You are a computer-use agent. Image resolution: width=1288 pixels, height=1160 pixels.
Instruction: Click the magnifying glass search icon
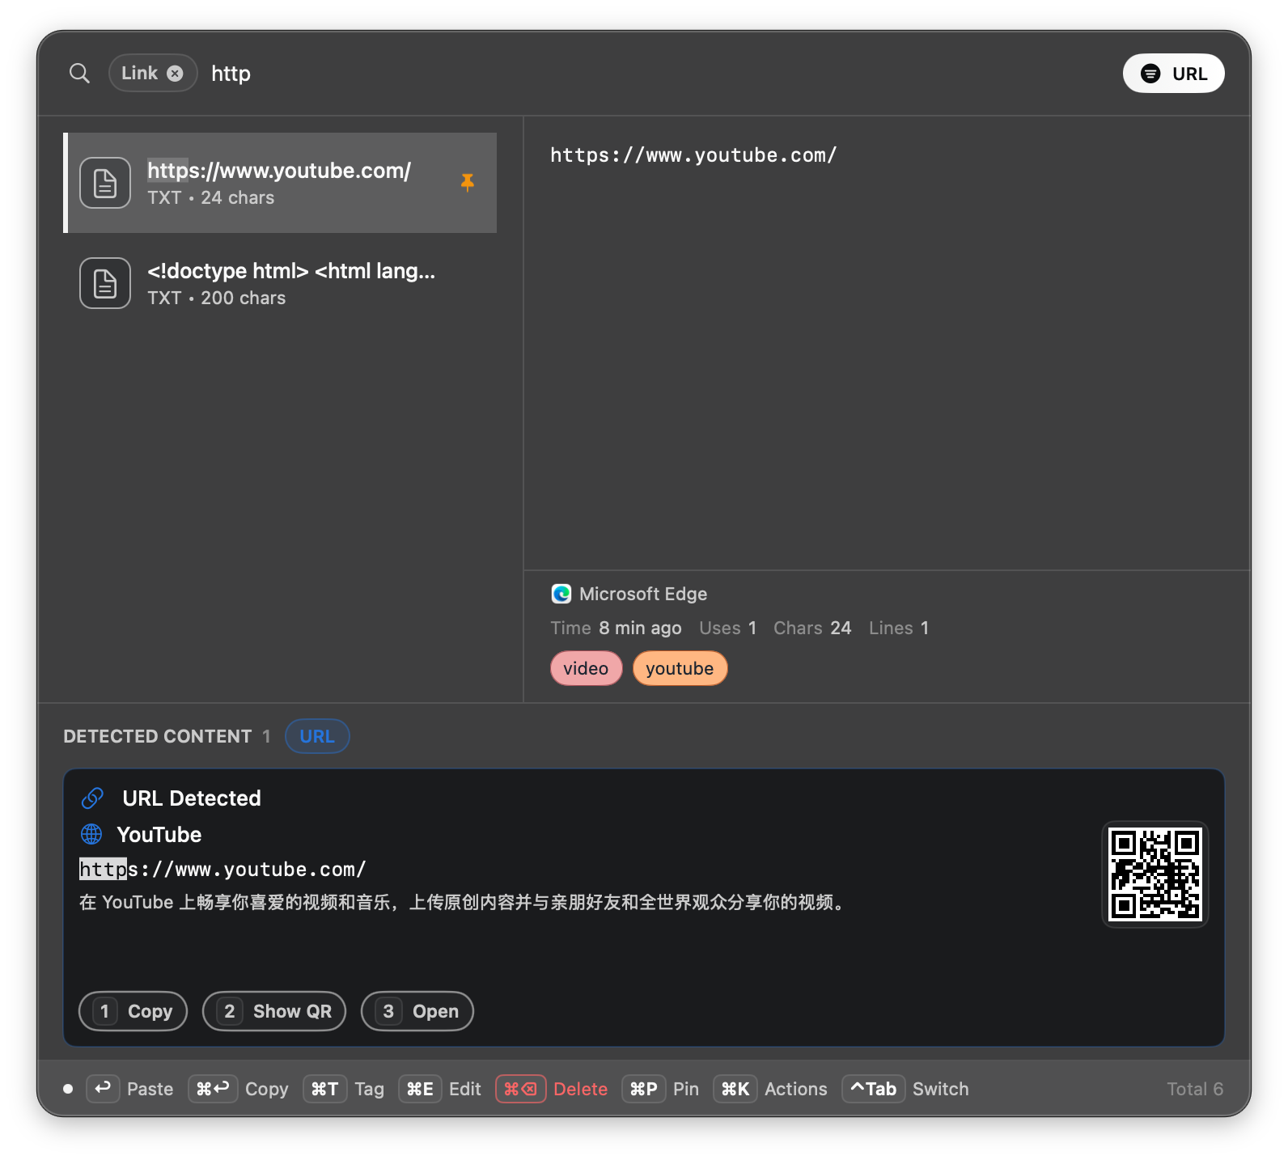point(79,74)
